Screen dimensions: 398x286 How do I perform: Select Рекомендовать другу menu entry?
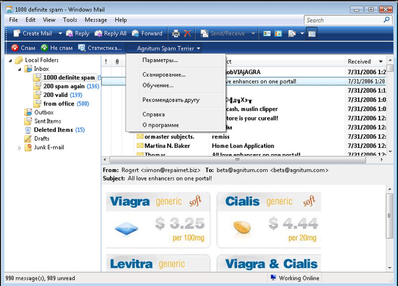click(171, 100)
